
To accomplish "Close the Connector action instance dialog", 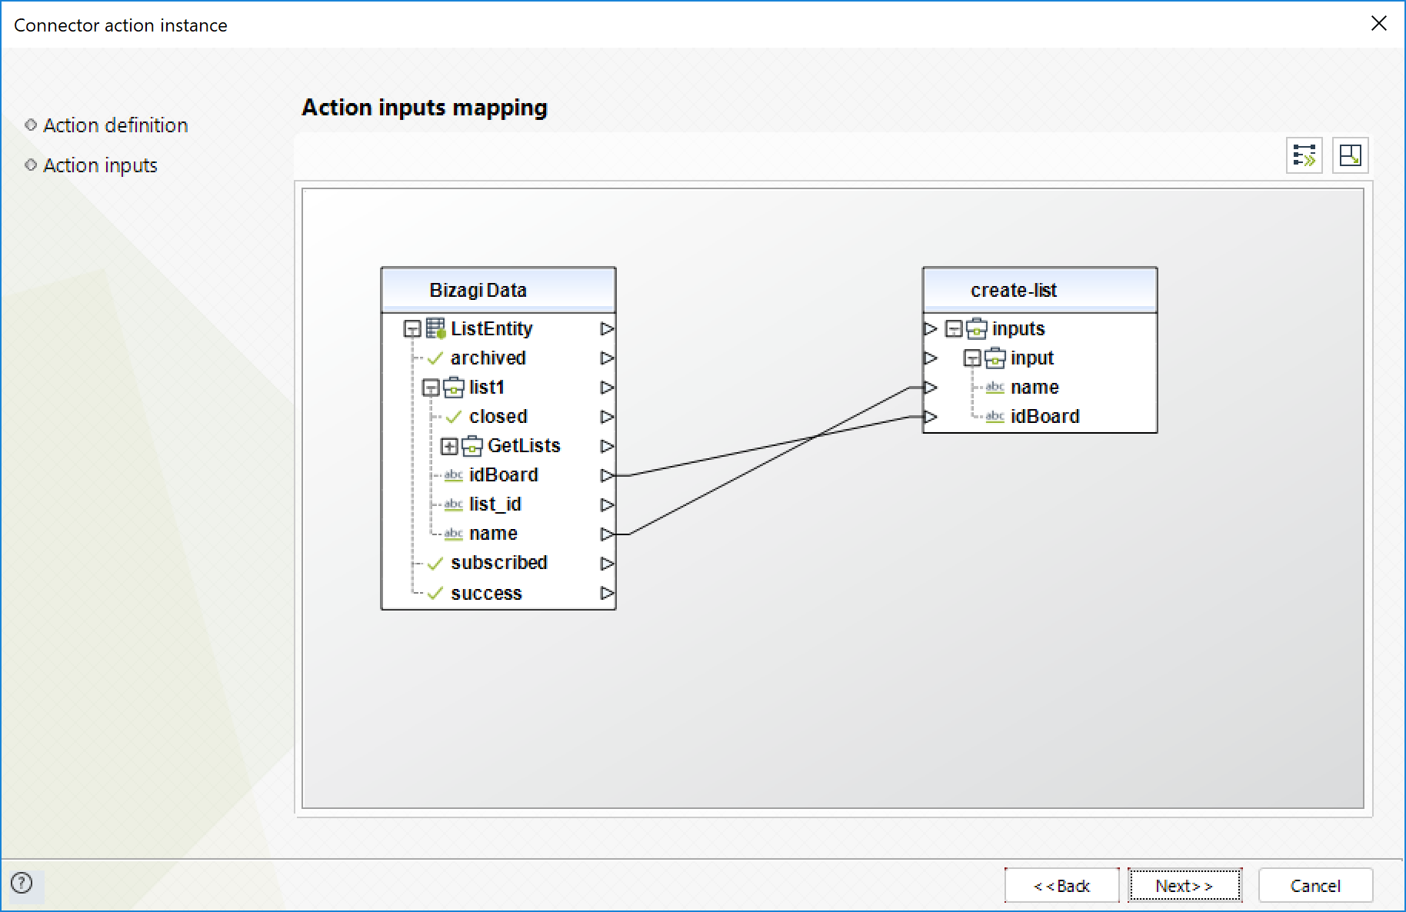I will tap(1378, 24).
